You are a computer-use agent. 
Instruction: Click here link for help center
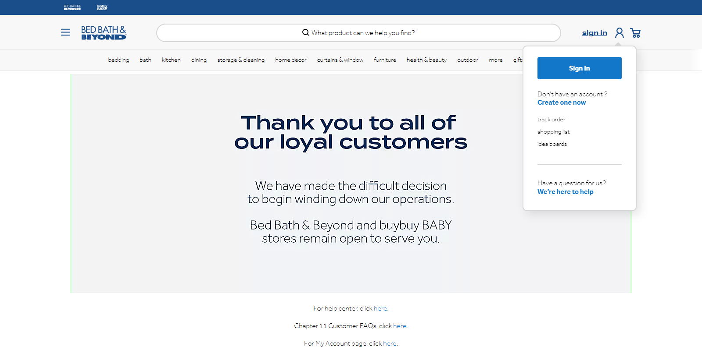[x=380, y=308]
